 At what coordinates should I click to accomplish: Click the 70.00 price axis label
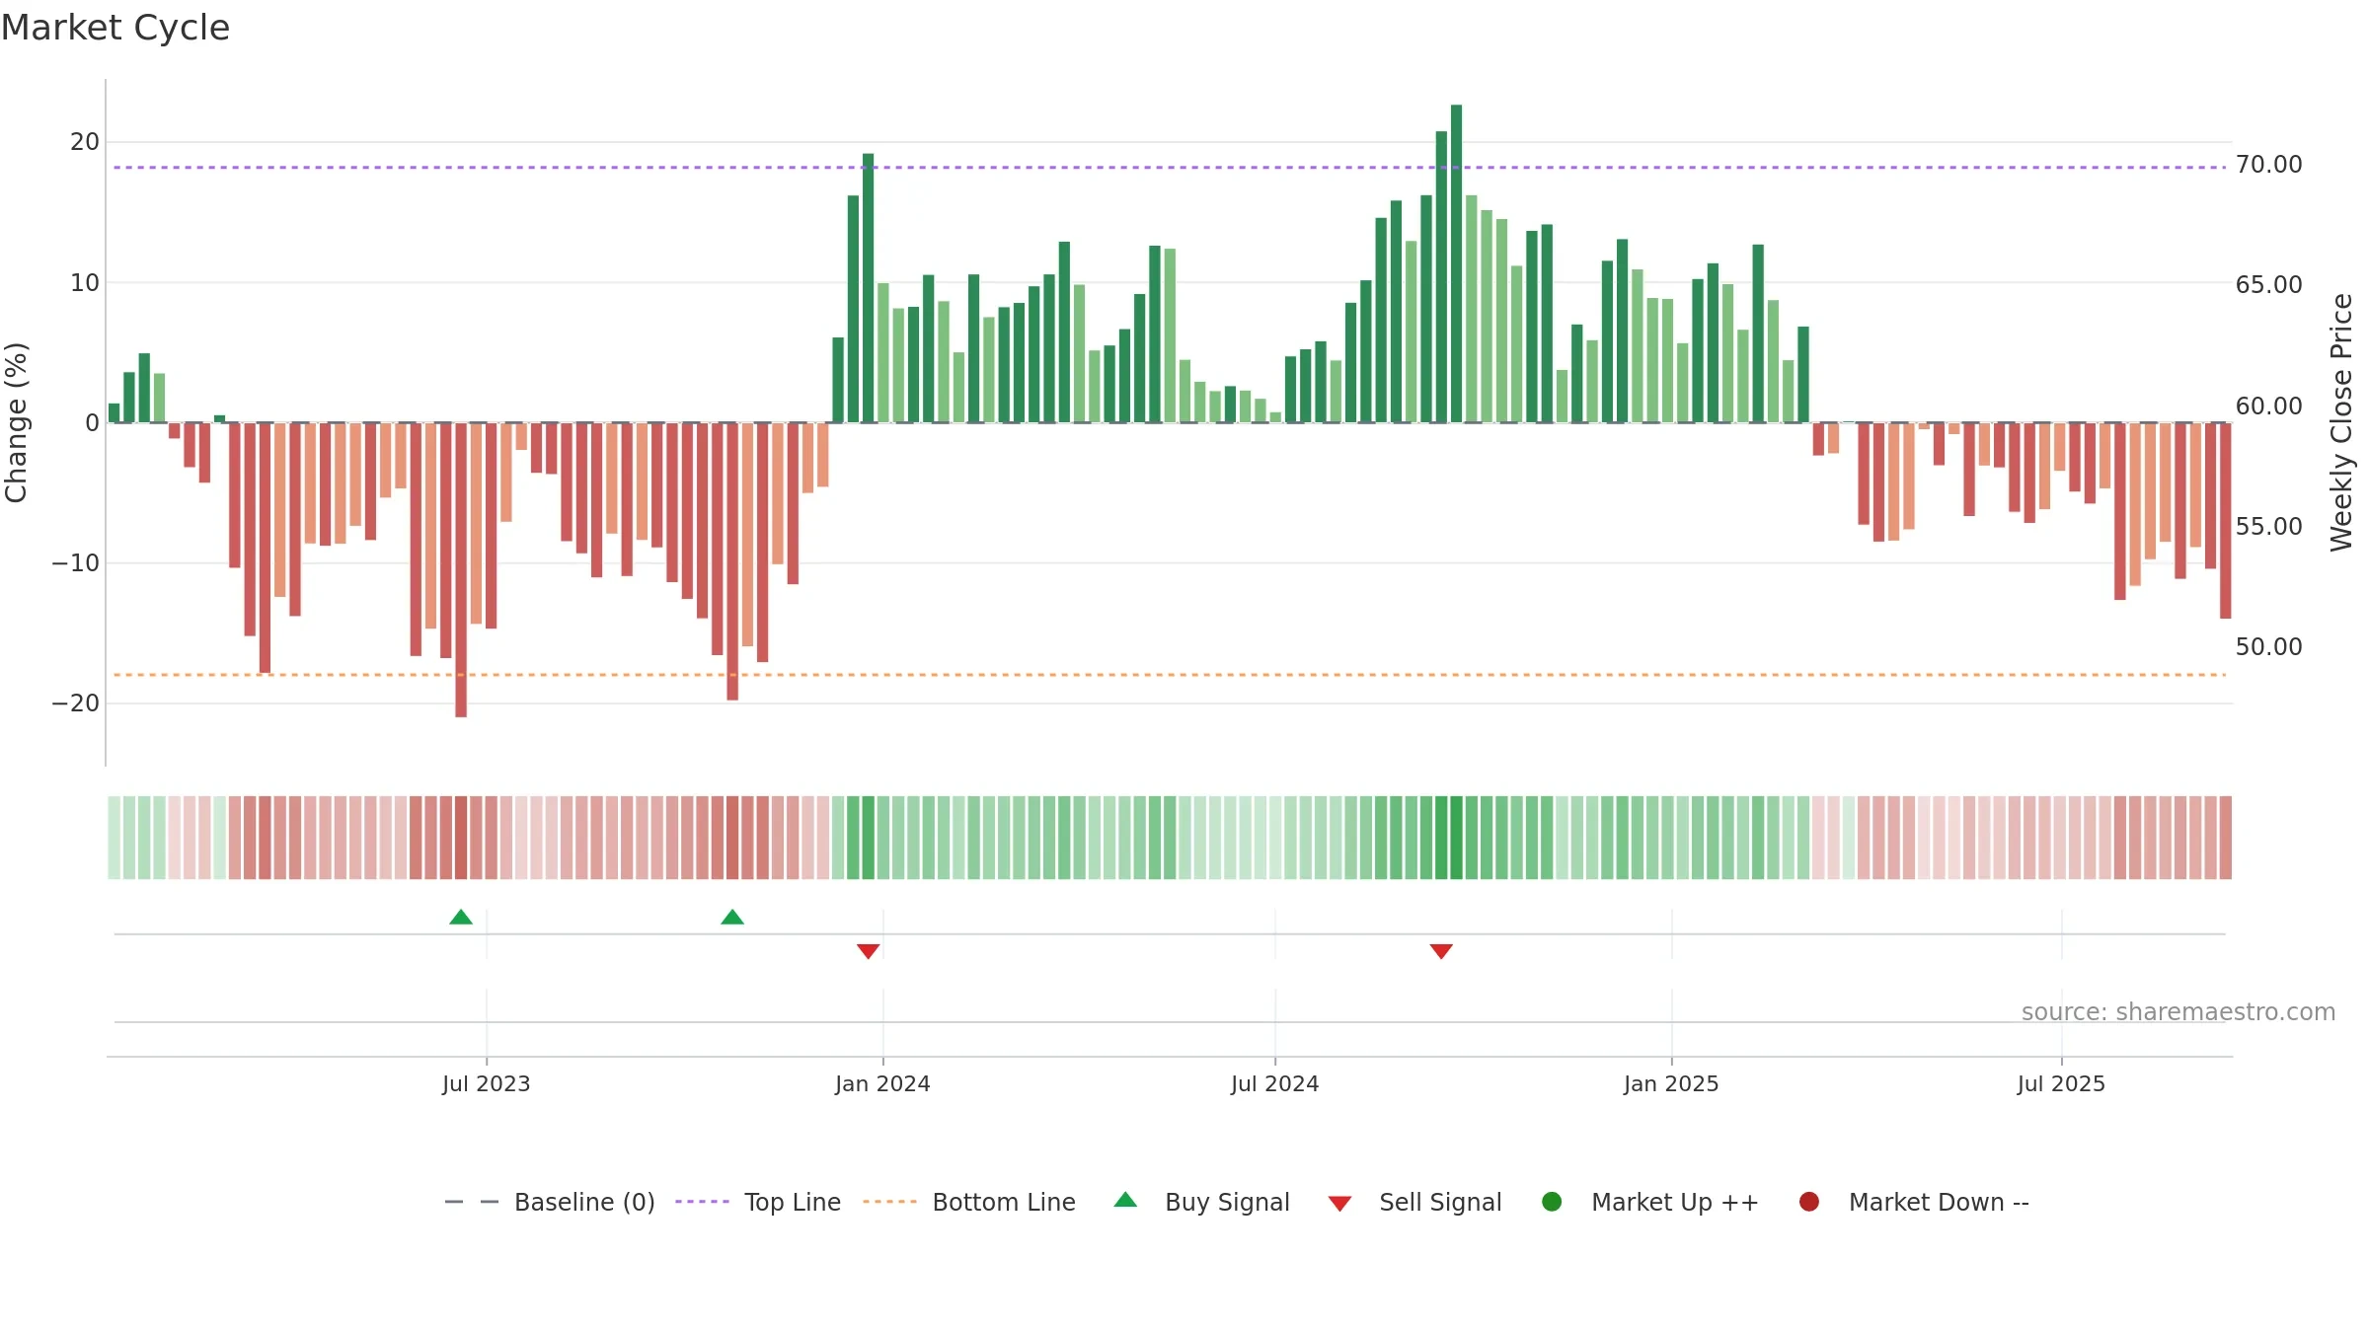[x=2268, y=165]
